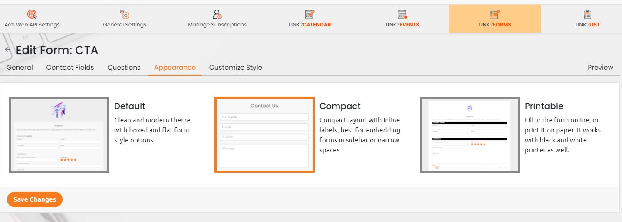Pick the Printable theme thumbnail
The width and height of the screenshot is (622, 222).
click(x=470, y=135)
